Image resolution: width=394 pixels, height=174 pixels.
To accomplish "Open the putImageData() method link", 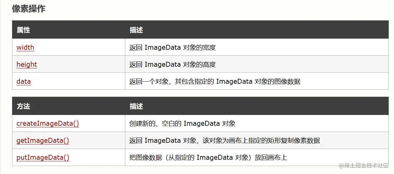I will [43, 157].
